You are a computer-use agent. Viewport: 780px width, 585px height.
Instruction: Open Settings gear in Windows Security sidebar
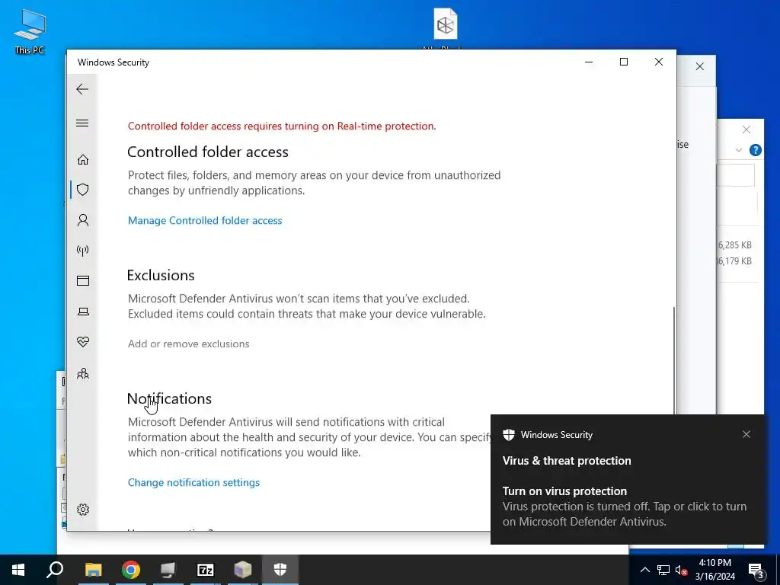(82, 510)
